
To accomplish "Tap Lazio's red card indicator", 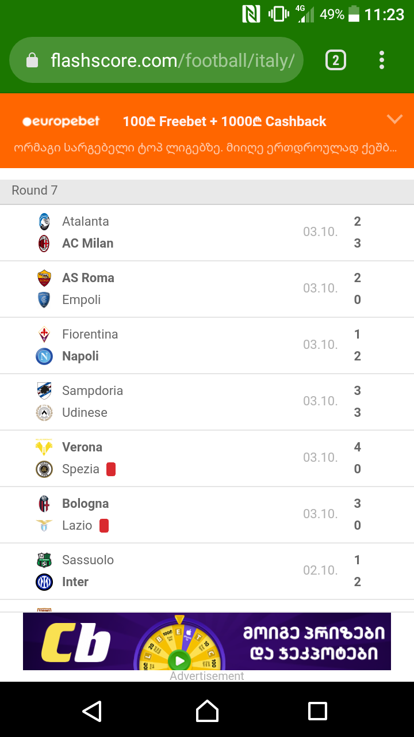I will pyautogui.click(x=104, y=526).
